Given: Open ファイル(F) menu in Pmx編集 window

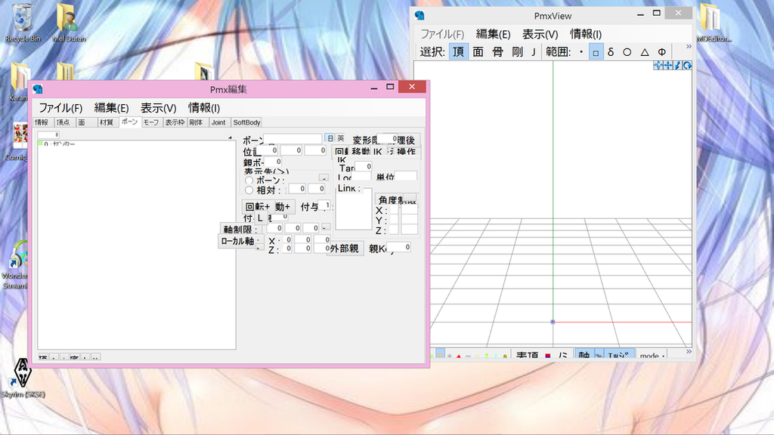Looking at the screenshot, I should [60, 107].
